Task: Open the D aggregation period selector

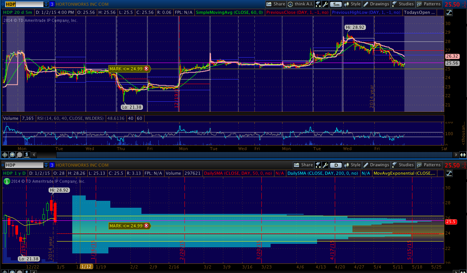Action: (x=336, y=165)
